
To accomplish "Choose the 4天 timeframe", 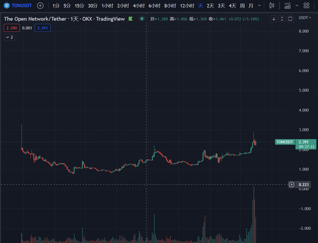I will 232,6.
